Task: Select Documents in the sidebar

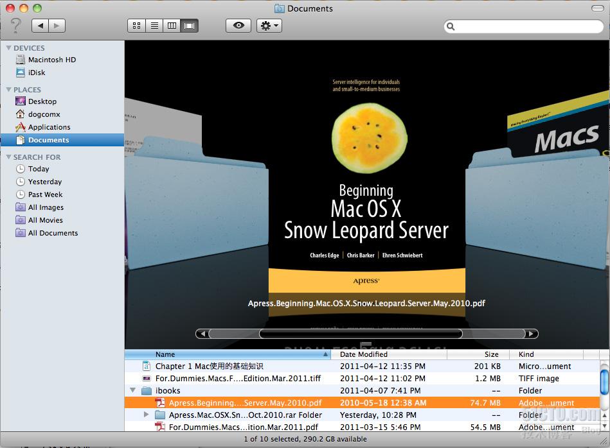Action: point(62,140)
